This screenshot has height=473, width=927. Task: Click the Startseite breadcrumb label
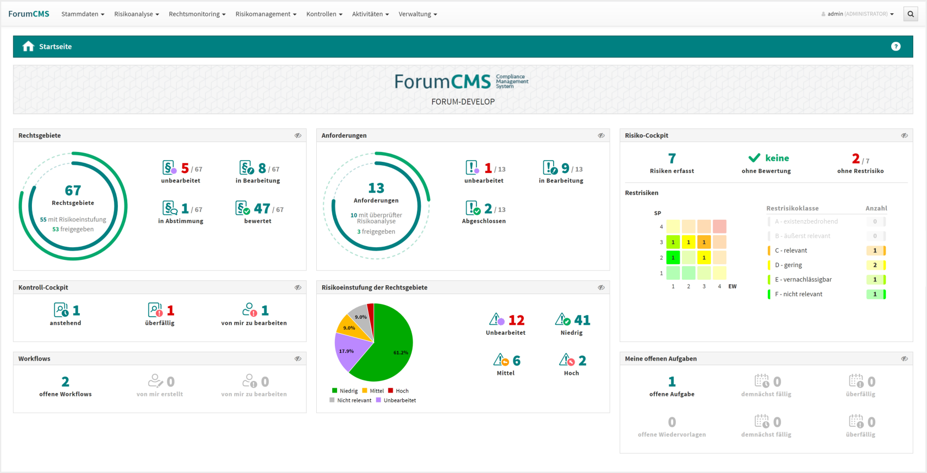tap(55, 47)
